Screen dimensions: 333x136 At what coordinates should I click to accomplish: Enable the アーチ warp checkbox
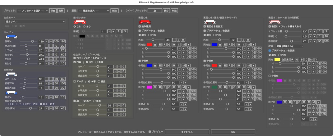tap(74, 81)
